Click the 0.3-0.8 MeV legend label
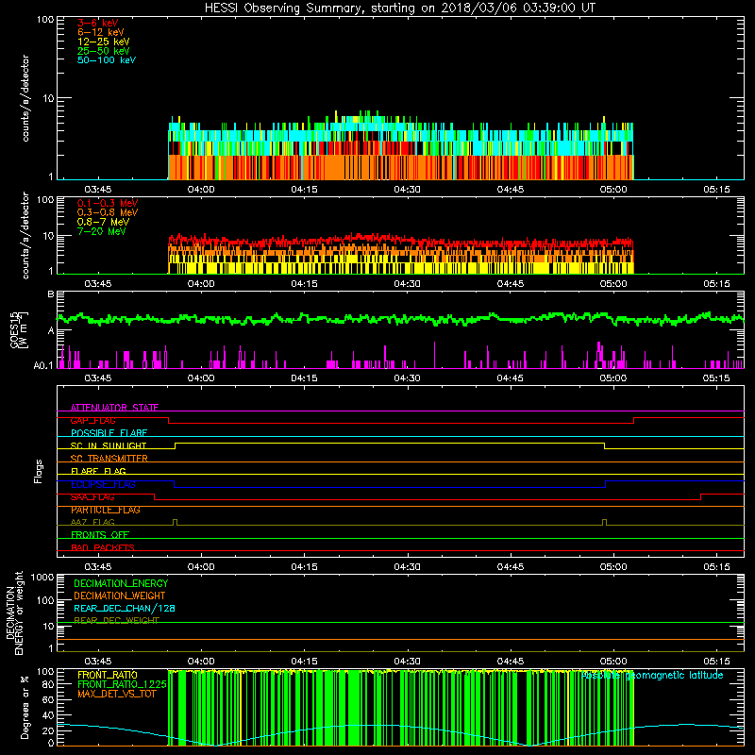755x755 pixels. (108, 212)
